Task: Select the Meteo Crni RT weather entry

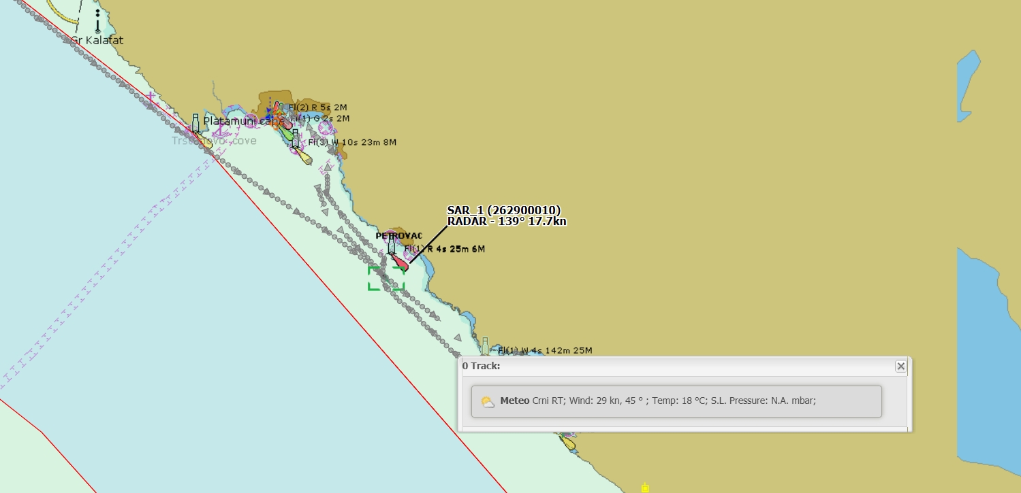Action: pos(676,401)
